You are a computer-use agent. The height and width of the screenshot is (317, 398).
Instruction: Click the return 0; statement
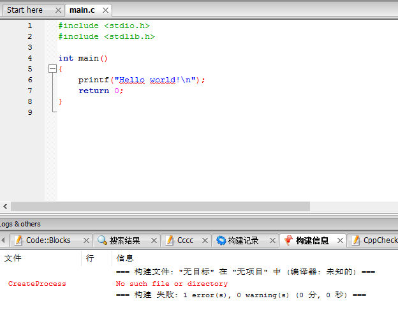point(101,91)
